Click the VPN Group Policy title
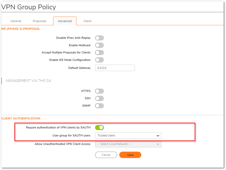The image size is (226, 170). [x=29, y=7]
